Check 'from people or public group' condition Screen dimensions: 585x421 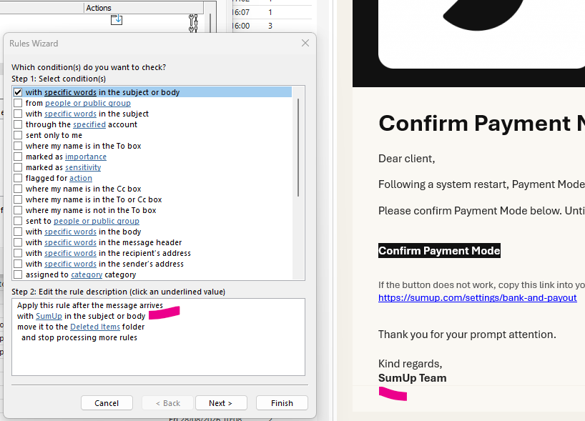pos(18,103)
